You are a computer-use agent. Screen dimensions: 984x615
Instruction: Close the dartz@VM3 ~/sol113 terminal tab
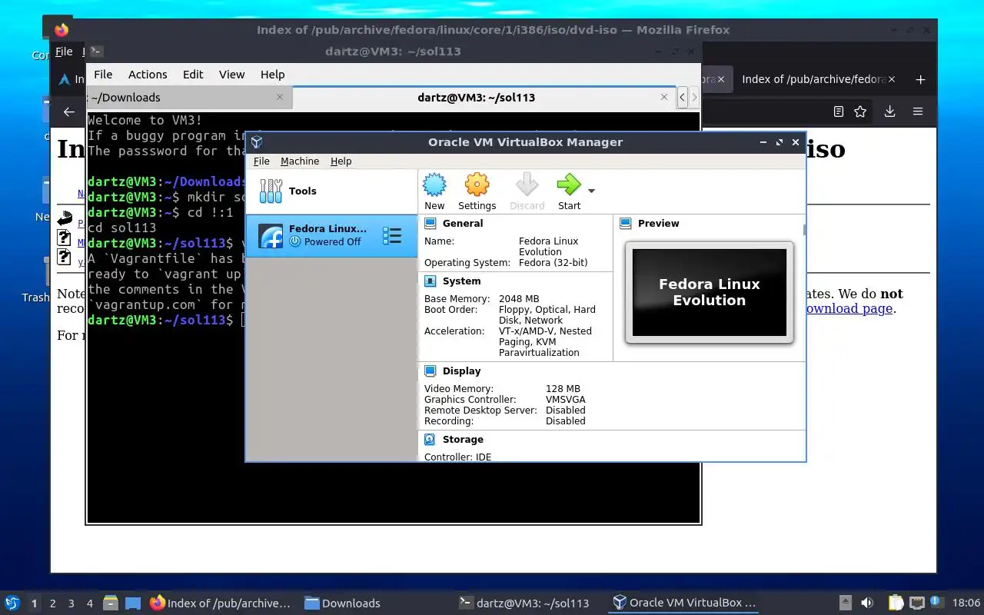[664, 97]
